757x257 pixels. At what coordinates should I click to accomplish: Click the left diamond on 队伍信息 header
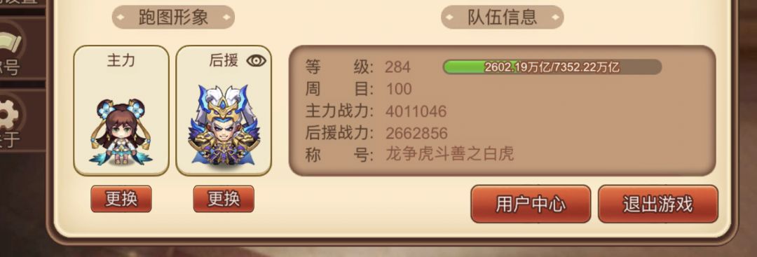[450, 18]
